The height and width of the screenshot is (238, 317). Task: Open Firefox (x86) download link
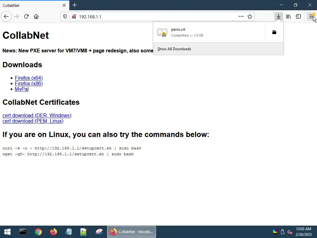click(x=29, y=84)
